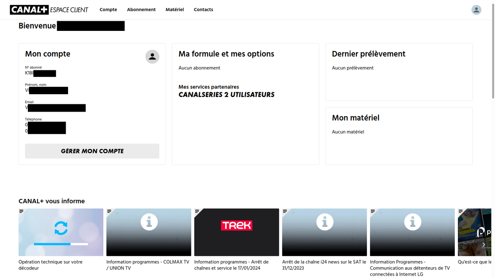Screen dimensions: 495x278
Task: Click the Bienvenue greeting text
Action: (37, 26)
